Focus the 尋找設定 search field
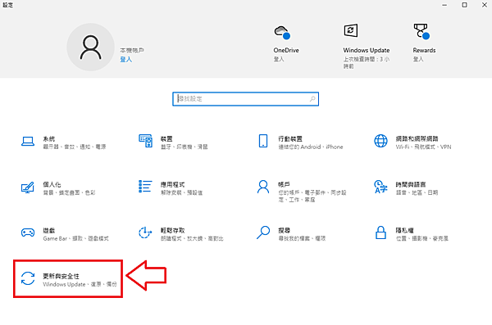The height and width of the screenshot is (325, 492). (245, 99)
